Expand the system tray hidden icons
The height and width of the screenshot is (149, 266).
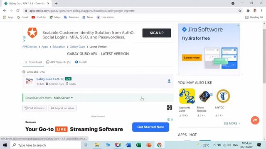click(214, 145)
